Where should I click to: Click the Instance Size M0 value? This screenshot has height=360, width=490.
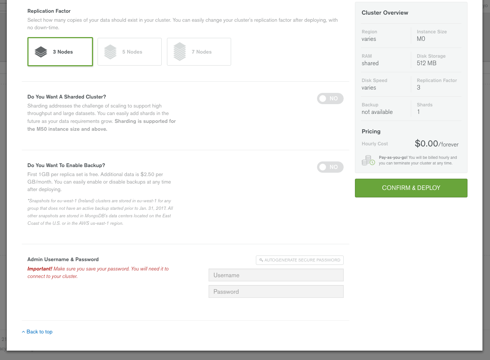click(x=421, y=39)
